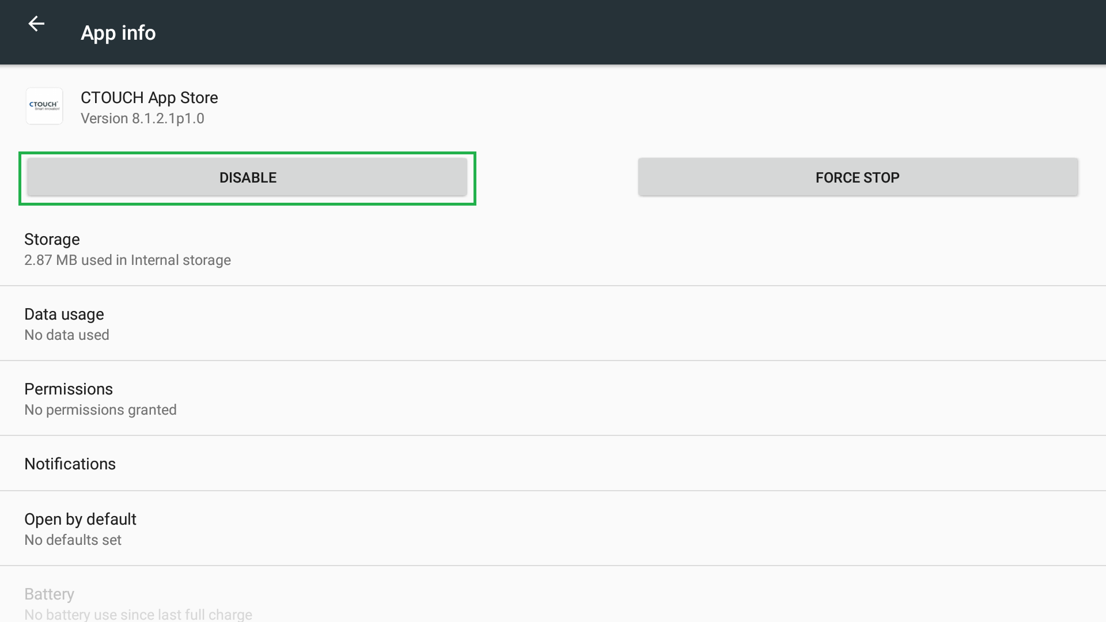
Task: Click the CTOUCH App Store name label
Action: [x=149, y=98]
